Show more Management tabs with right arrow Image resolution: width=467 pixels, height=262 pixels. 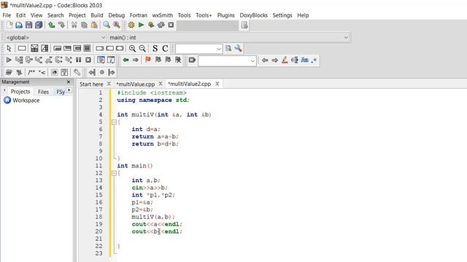coord(69,90)
